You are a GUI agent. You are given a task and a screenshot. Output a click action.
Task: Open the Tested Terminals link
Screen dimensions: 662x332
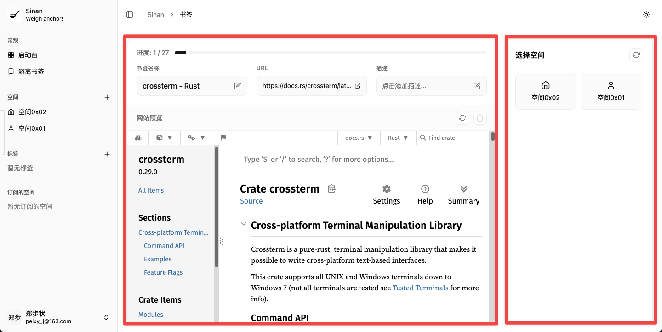[x=421, y=288]
